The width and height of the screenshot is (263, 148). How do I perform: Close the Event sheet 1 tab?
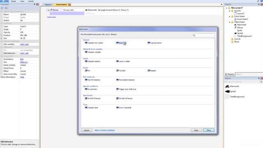click(69, 5)
